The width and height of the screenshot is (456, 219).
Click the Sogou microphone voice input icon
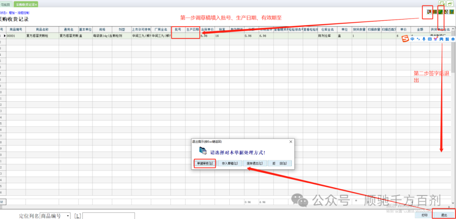(x=424, y=39)
